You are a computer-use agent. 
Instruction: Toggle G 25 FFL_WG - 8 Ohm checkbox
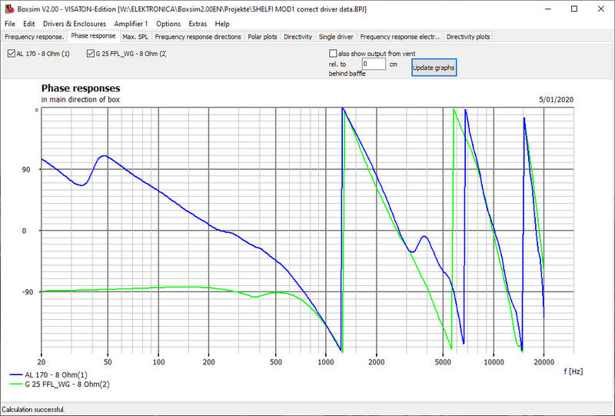point(91,54)
